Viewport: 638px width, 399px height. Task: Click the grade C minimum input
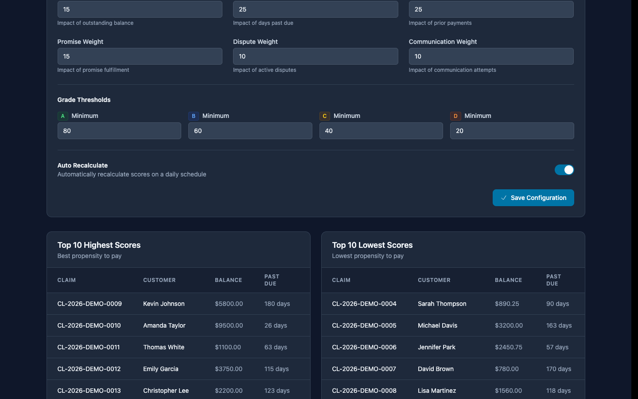coord(381,131)
